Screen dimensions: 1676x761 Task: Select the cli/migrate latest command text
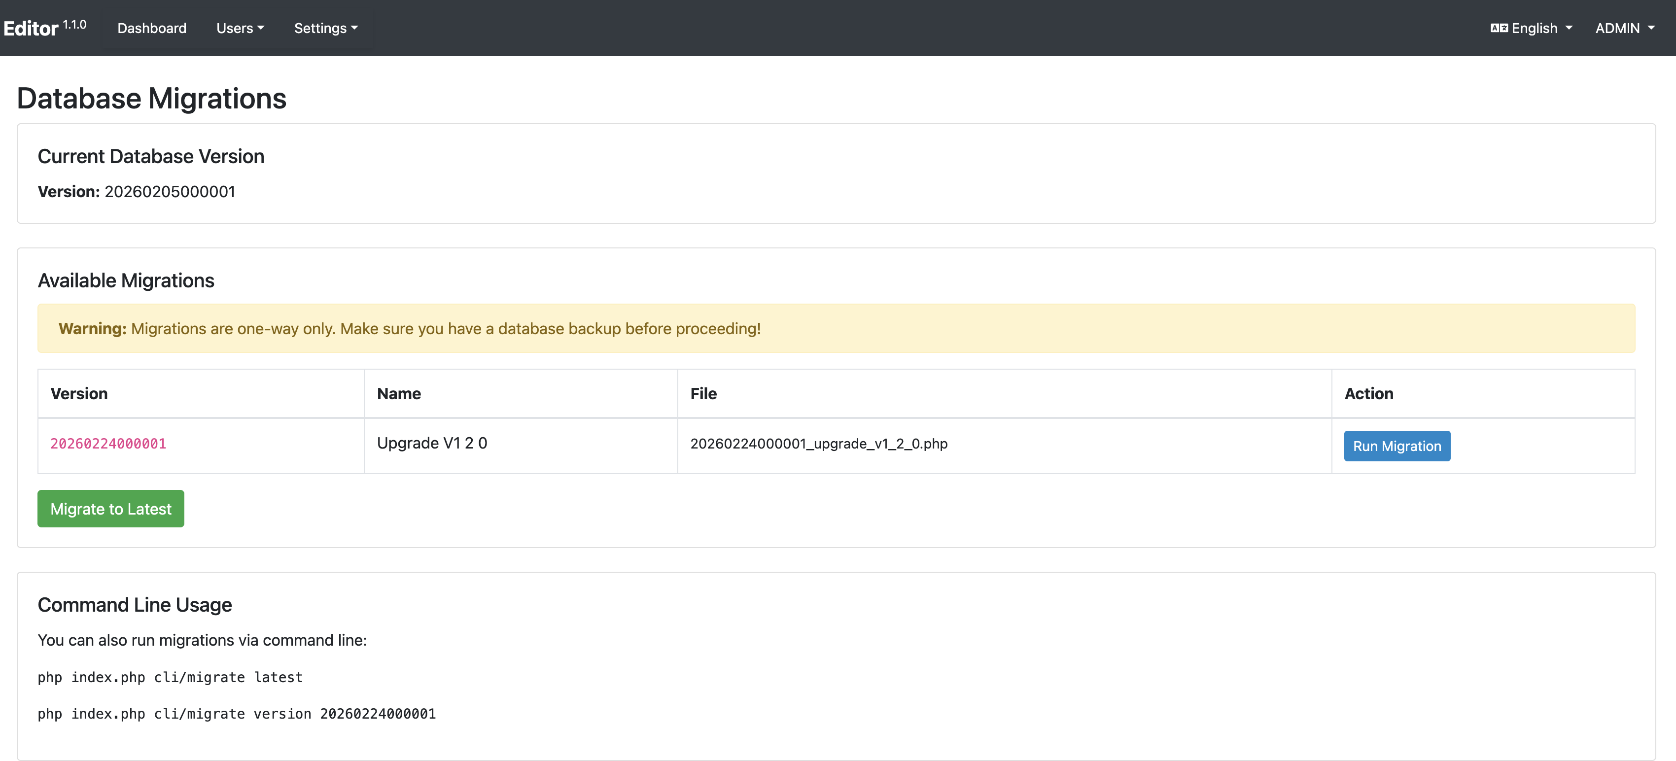(169, 676)
